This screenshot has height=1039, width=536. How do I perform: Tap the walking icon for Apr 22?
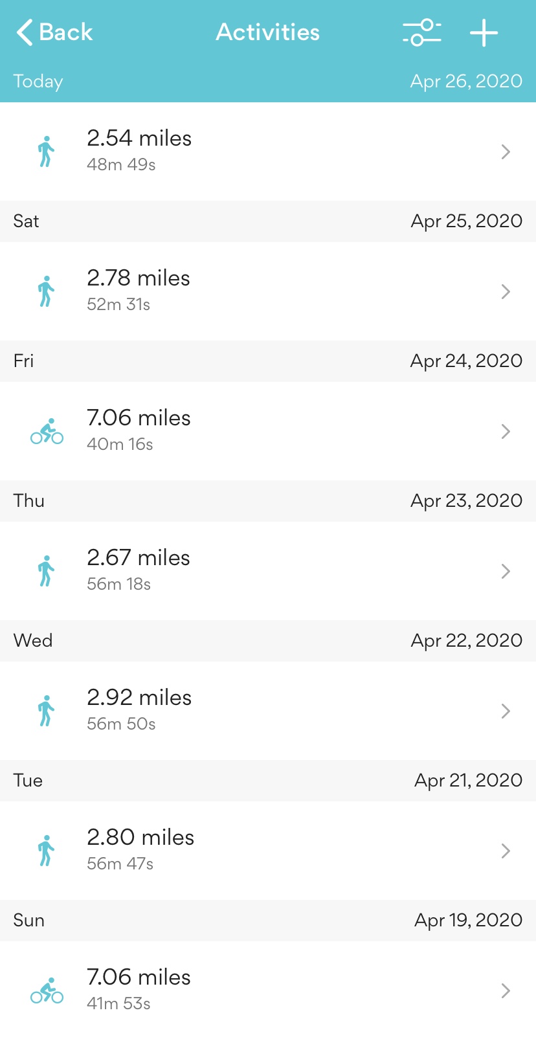pos(46,711)
